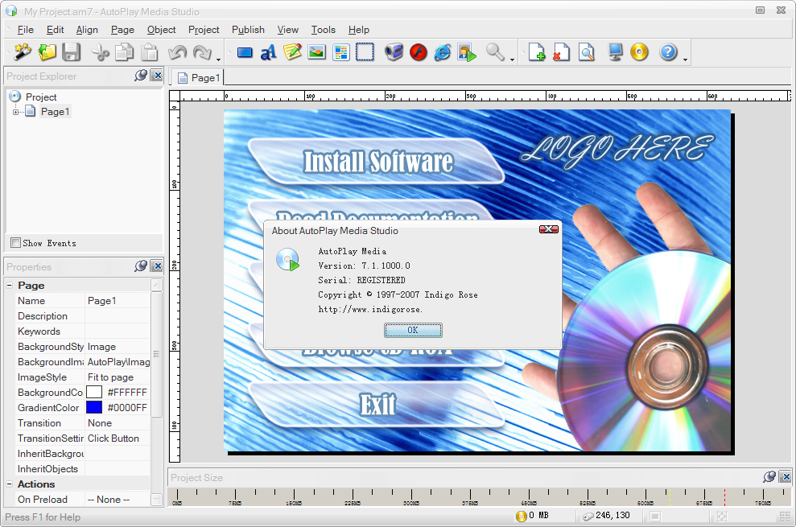
Task: Insert a slideshow object from toolbar
Action: tap(467, 51)
